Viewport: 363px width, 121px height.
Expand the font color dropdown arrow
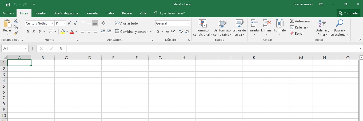click(76, 31)
